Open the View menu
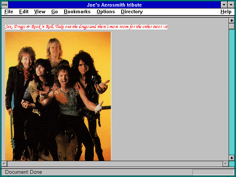Viewport: 236px width, 177px height. click(x=40, y=12)
